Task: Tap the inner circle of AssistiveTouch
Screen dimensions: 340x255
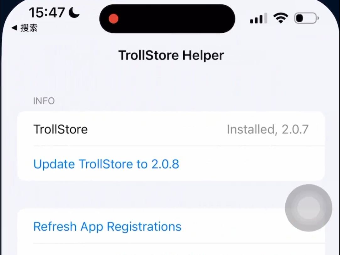Action: [309, 208]
